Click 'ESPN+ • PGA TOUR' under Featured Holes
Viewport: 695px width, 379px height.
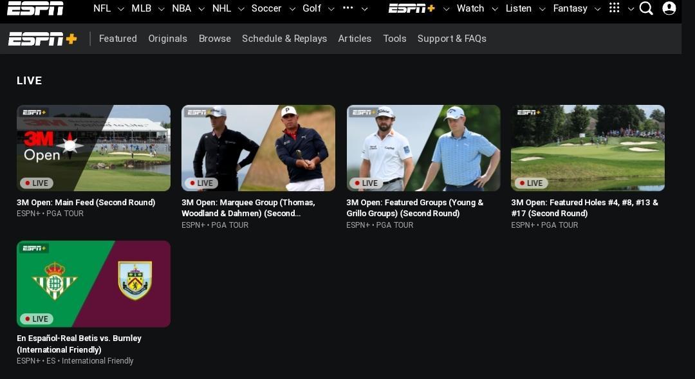(545, 225)
